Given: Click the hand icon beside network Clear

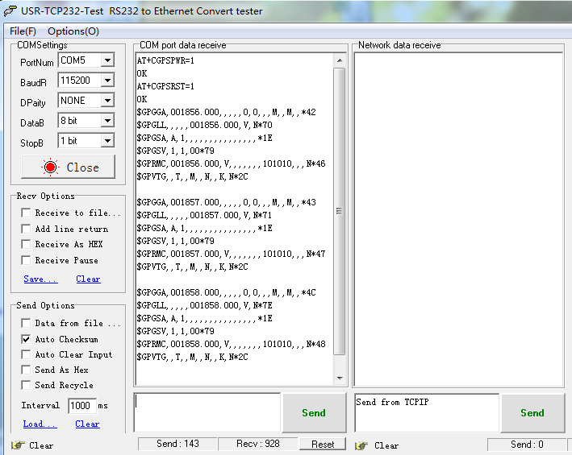Looking at the screenshot, I should (361, 445).
